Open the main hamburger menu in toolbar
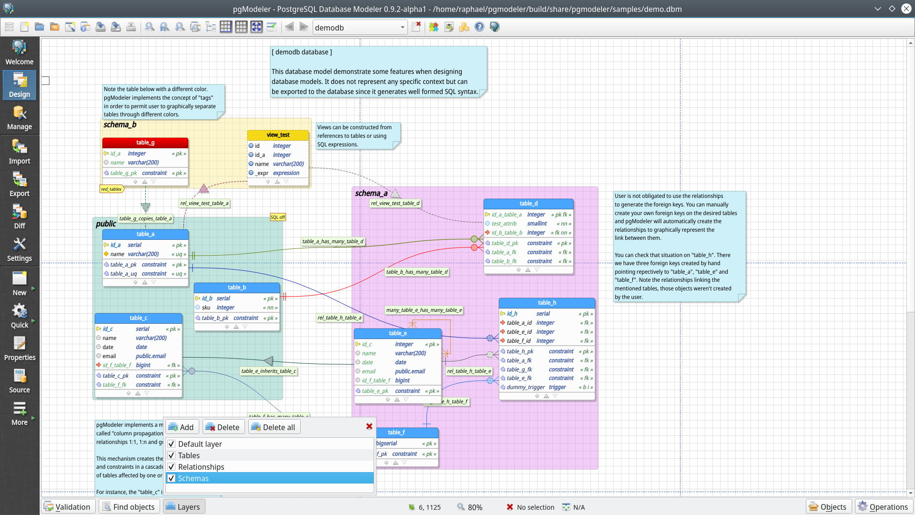This screenshot has width=915, height=515. click(9, 27)
